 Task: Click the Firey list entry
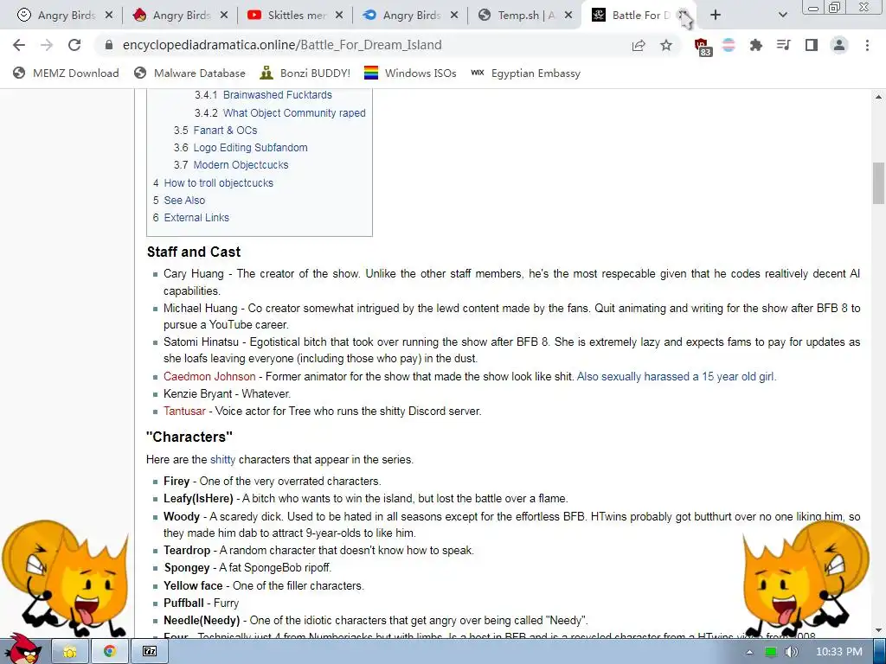[273, 482]
